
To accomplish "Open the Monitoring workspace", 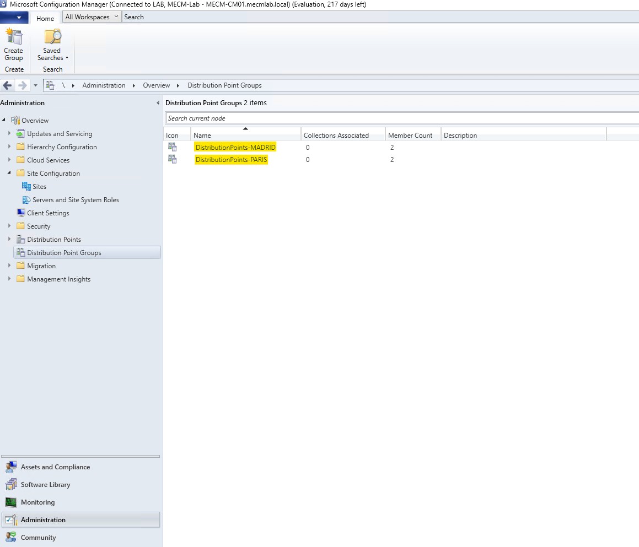I will pyautogui.click(x=37, y=502).
